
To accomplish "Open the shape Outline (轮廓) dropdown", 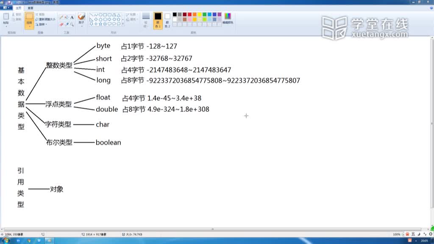I will tap(131, 14).
